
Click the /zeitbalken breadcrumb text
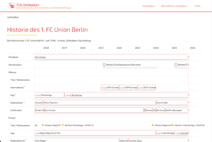[x=13, y=17]
